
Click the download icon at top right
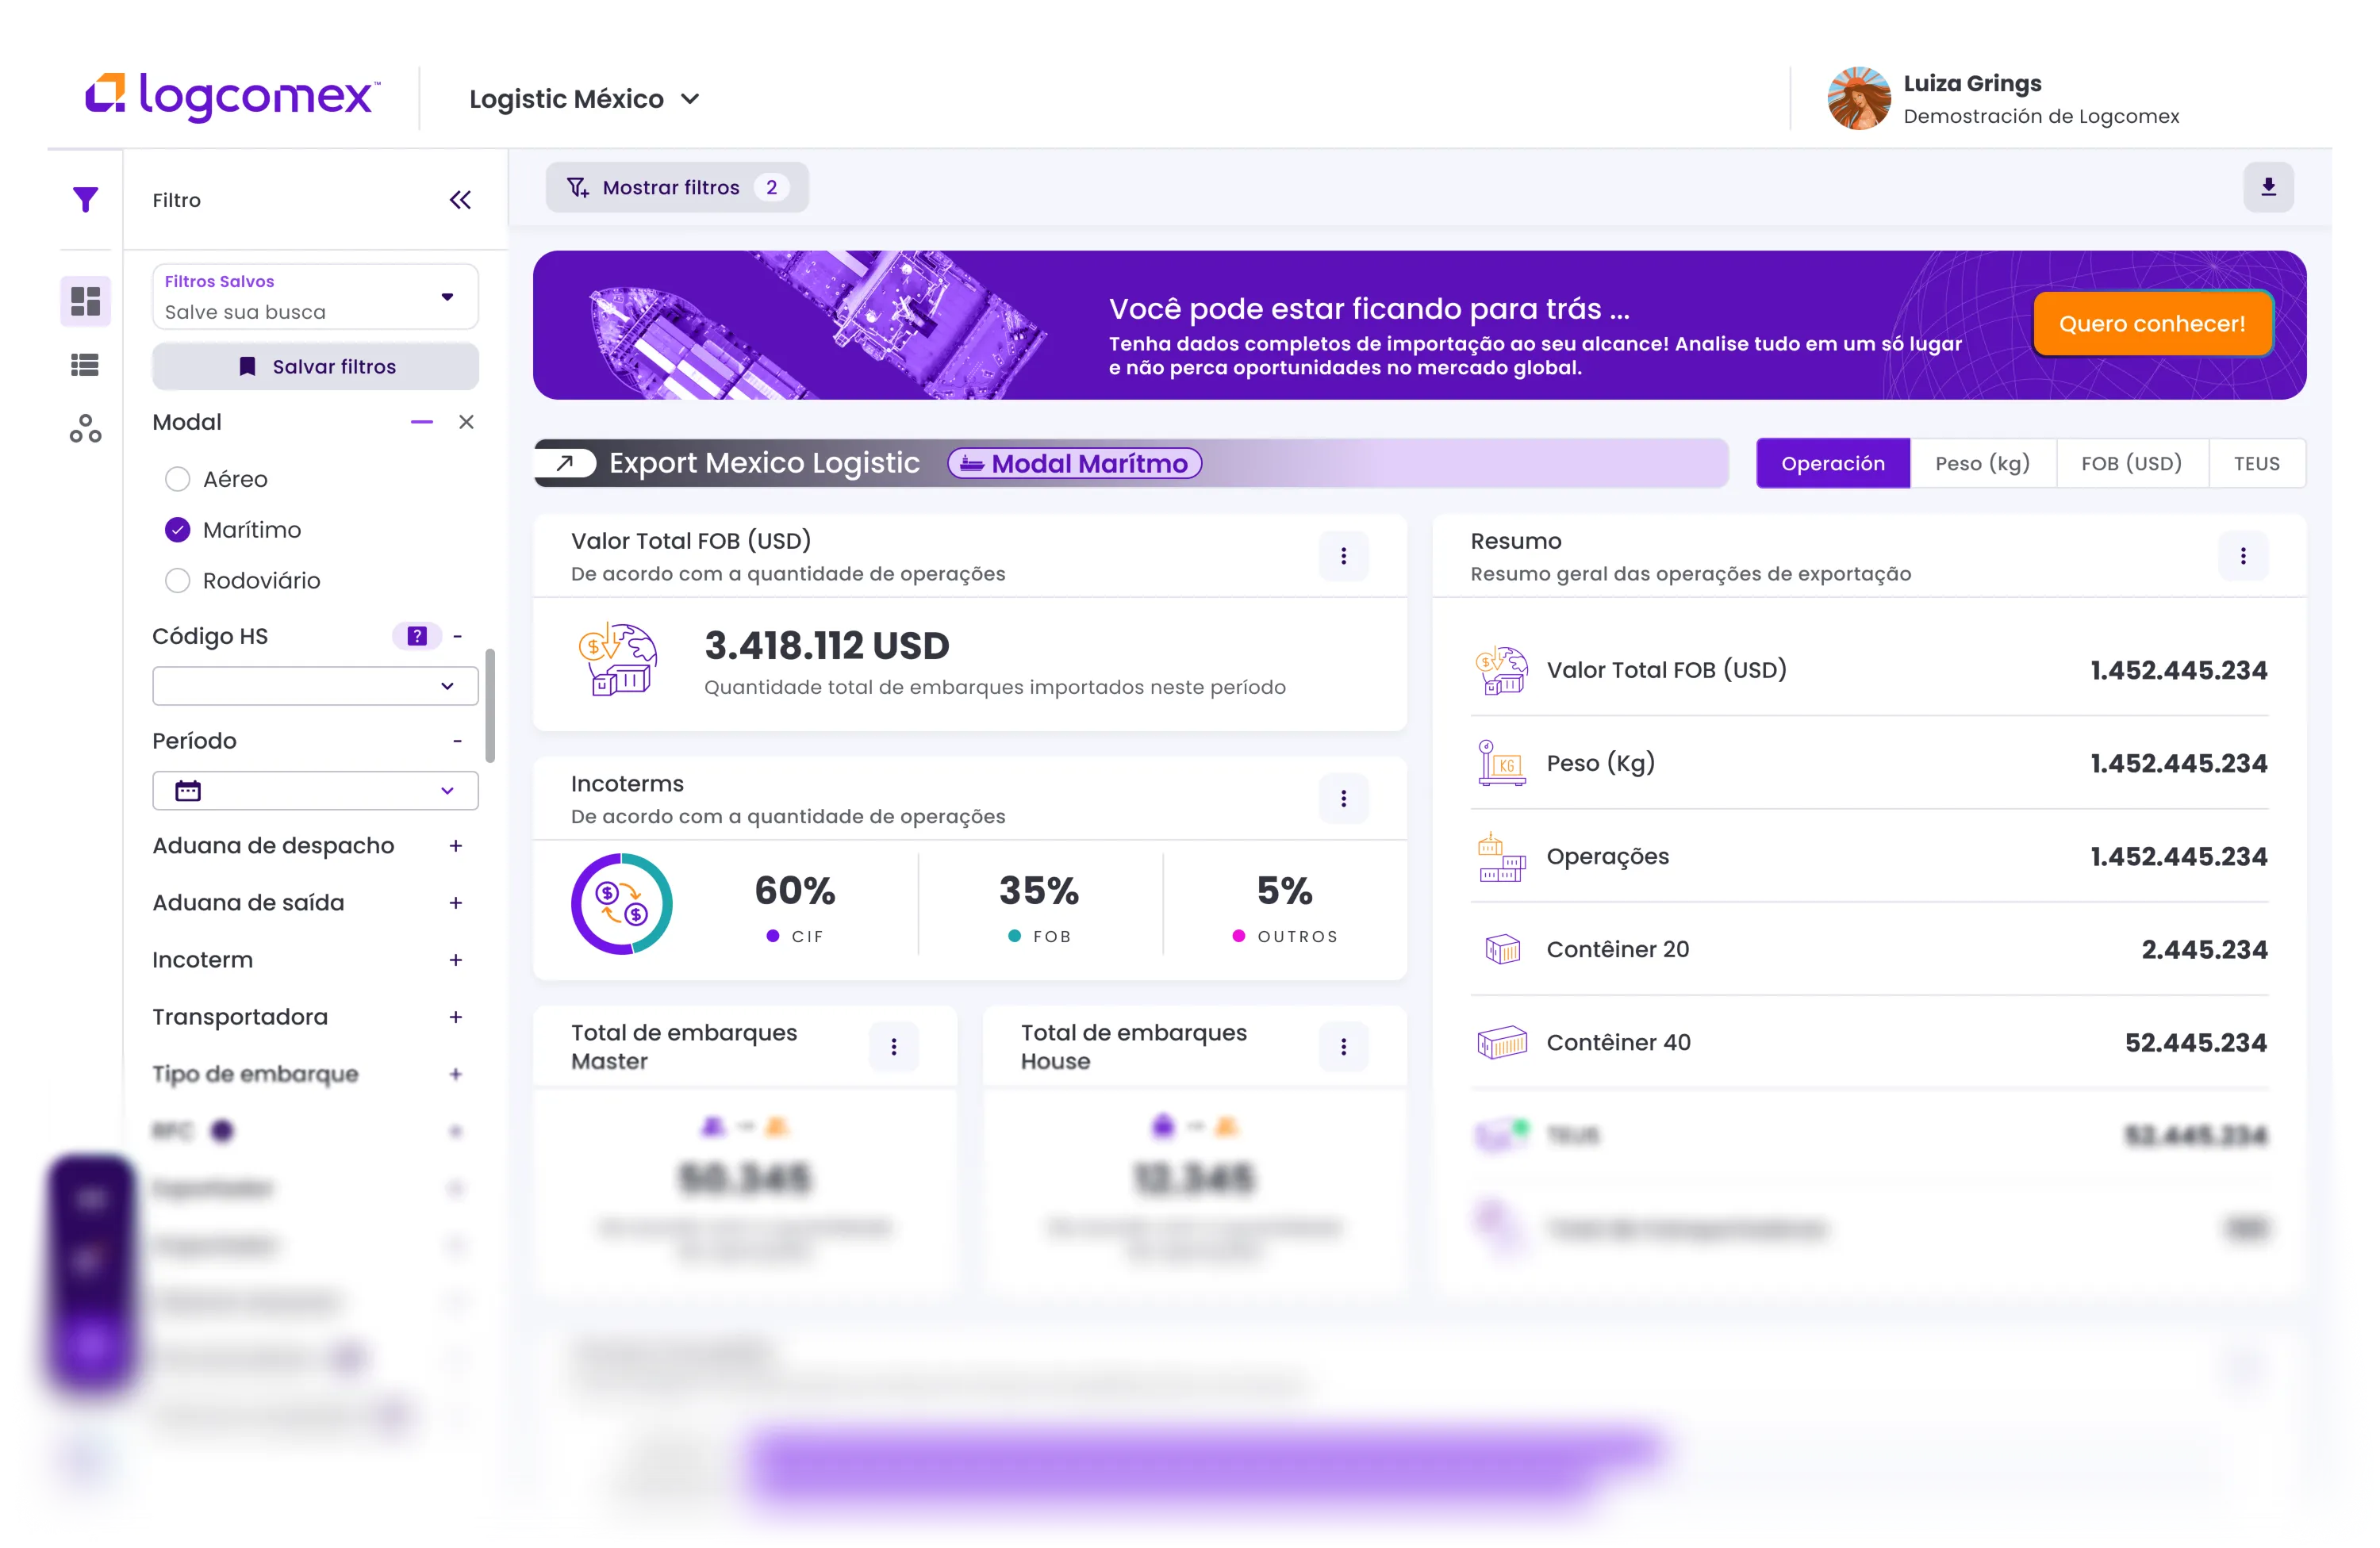click(x=2268, y=187)
